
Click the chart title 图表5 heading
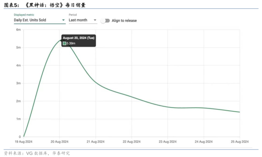pos(45,5)
